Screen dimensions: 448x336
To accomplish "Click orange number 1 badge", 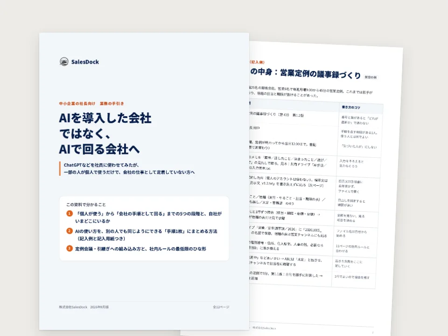I will 70,213.
